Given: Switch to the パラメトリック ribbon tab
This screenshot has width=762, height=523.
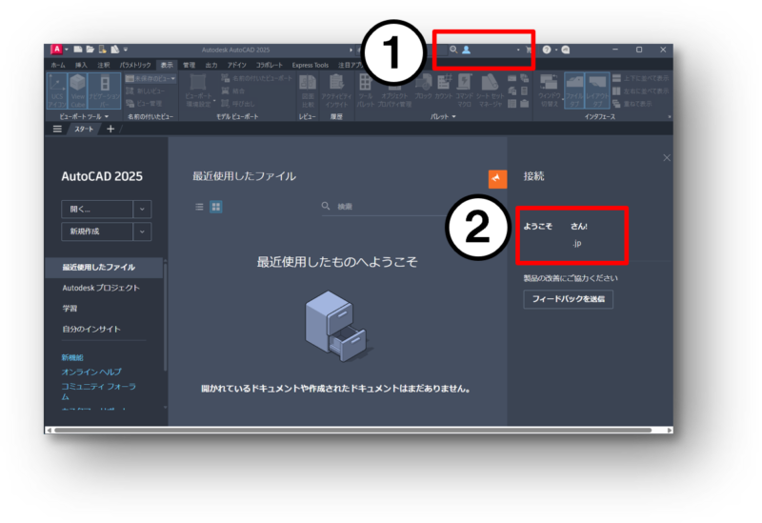Looking at the screenshot, I should click(x=135, y=65).
